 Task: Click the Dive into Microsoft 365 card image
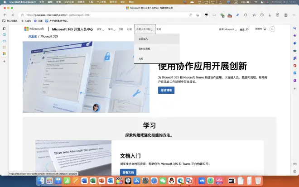(73, 158)
